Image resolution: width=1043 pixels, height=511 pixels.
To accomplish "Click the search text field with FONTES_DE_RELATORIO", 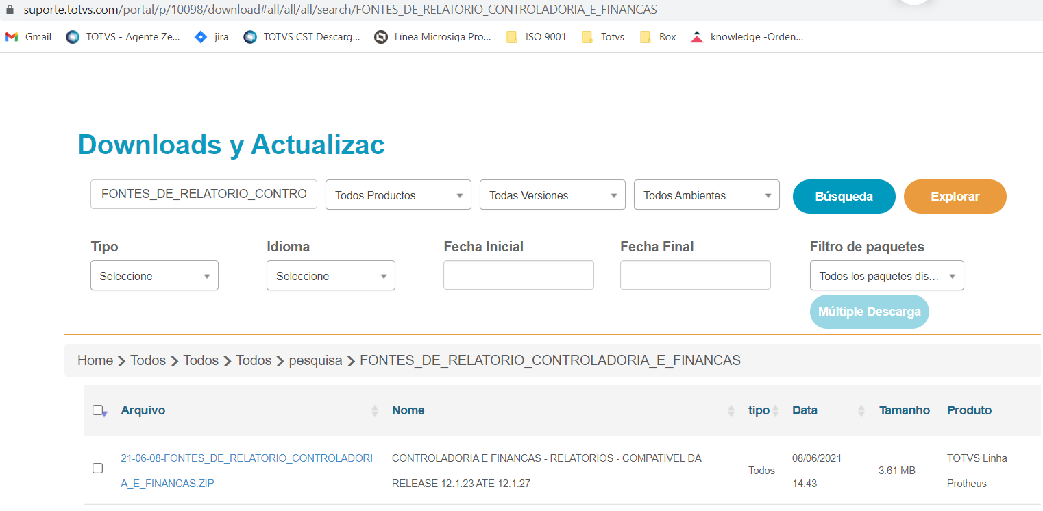I will tap(204, 194).
